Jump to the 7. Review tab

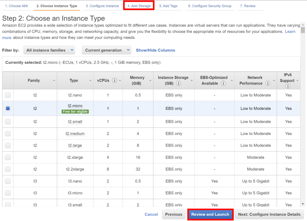coord(248,6)
